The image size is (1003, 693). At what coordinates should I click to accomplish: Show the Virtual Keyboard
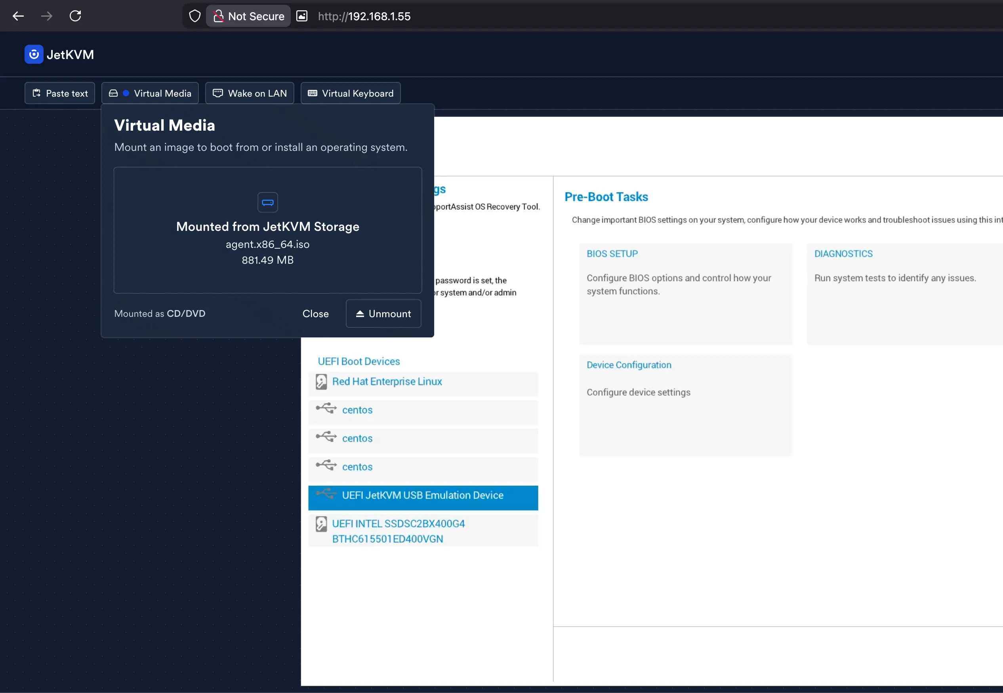click(x=351, y=93)
